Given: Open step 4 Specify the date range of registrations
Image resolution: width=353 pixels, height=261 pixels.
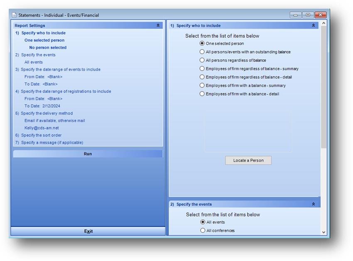Looking at the screenshot, I should pyautogui.click(x=63, y=91).
